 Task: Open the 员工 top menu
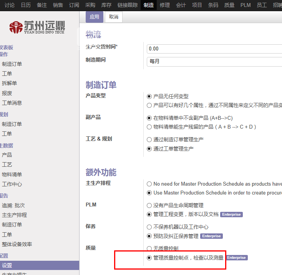tap(262, 5)
